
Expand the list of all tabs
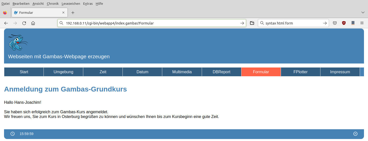tap(363, 12)
